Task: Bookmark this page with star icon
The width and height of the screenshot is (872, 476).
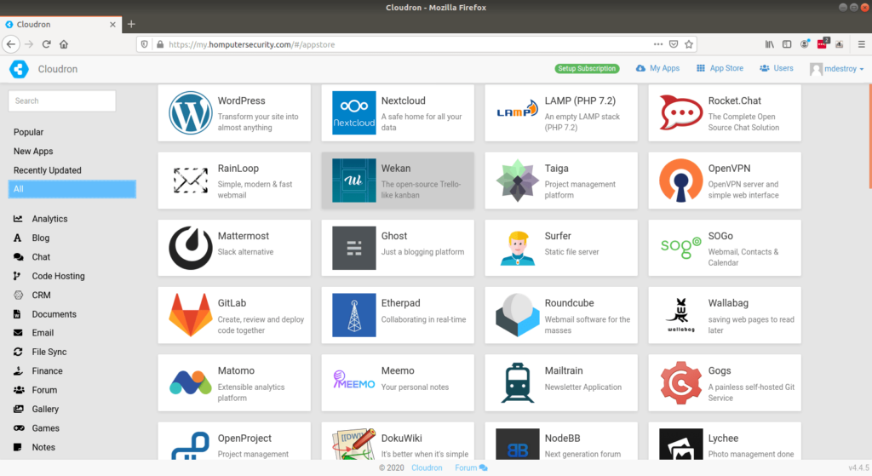Action: (689, 44)
